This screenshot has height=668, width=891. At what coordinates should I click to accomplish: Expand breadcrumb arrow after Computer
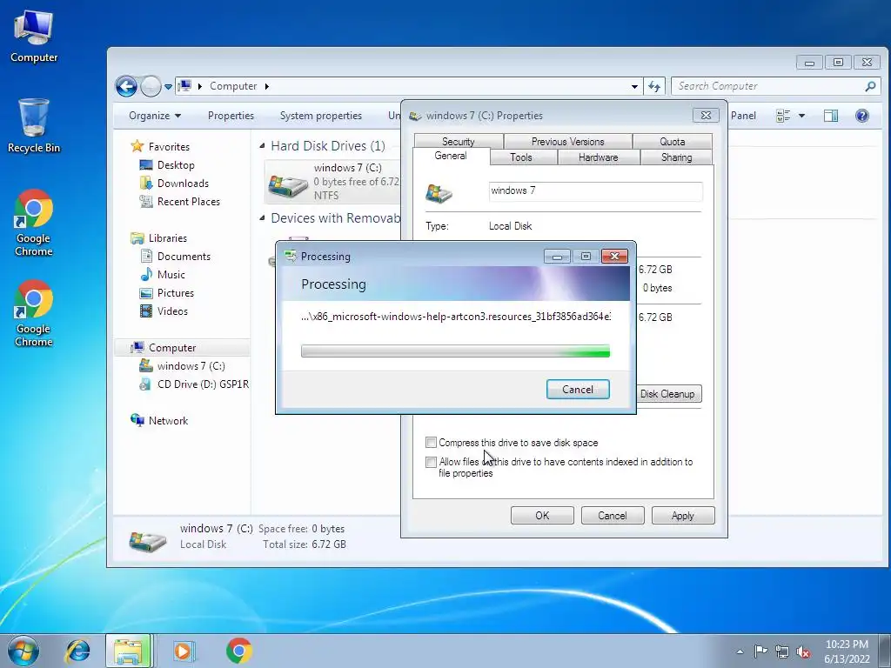pos(266,86)
